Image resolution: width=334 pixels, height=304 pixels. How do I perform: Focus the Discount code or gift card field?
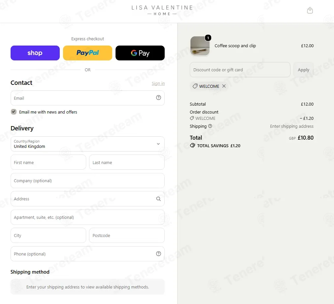click(240, 70)
